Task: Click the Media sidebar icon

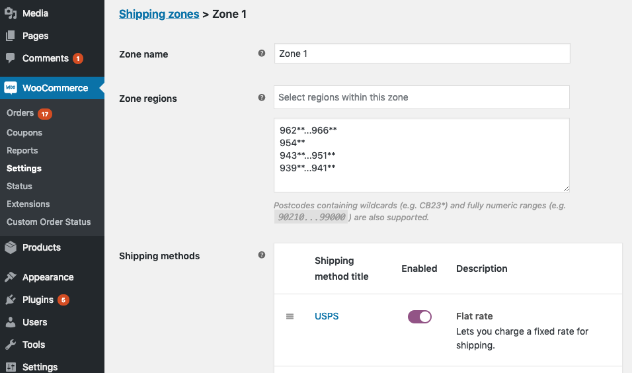Action: point(11,13)
